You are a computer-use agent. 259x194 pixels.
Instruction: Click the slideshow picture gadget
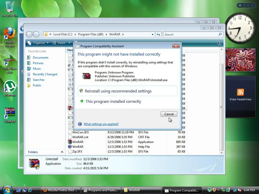coord(240,60)
